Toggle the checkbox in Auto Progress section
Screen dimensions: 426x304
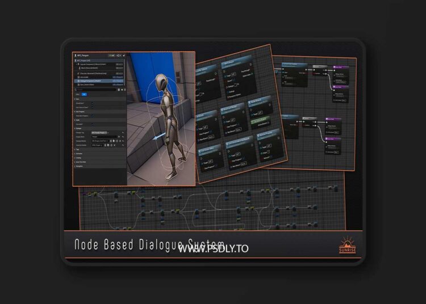click(x=92, y=116)
